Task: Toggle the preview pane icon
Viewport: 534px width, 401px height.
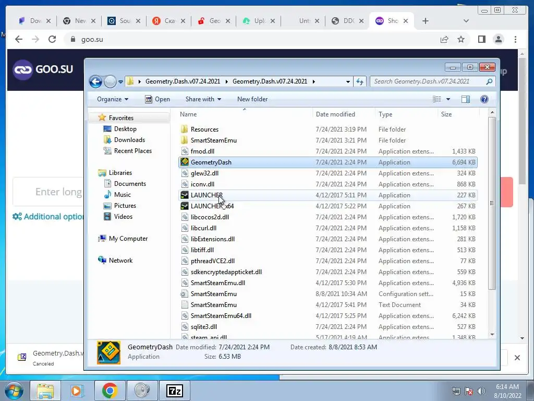Action: 466,99
